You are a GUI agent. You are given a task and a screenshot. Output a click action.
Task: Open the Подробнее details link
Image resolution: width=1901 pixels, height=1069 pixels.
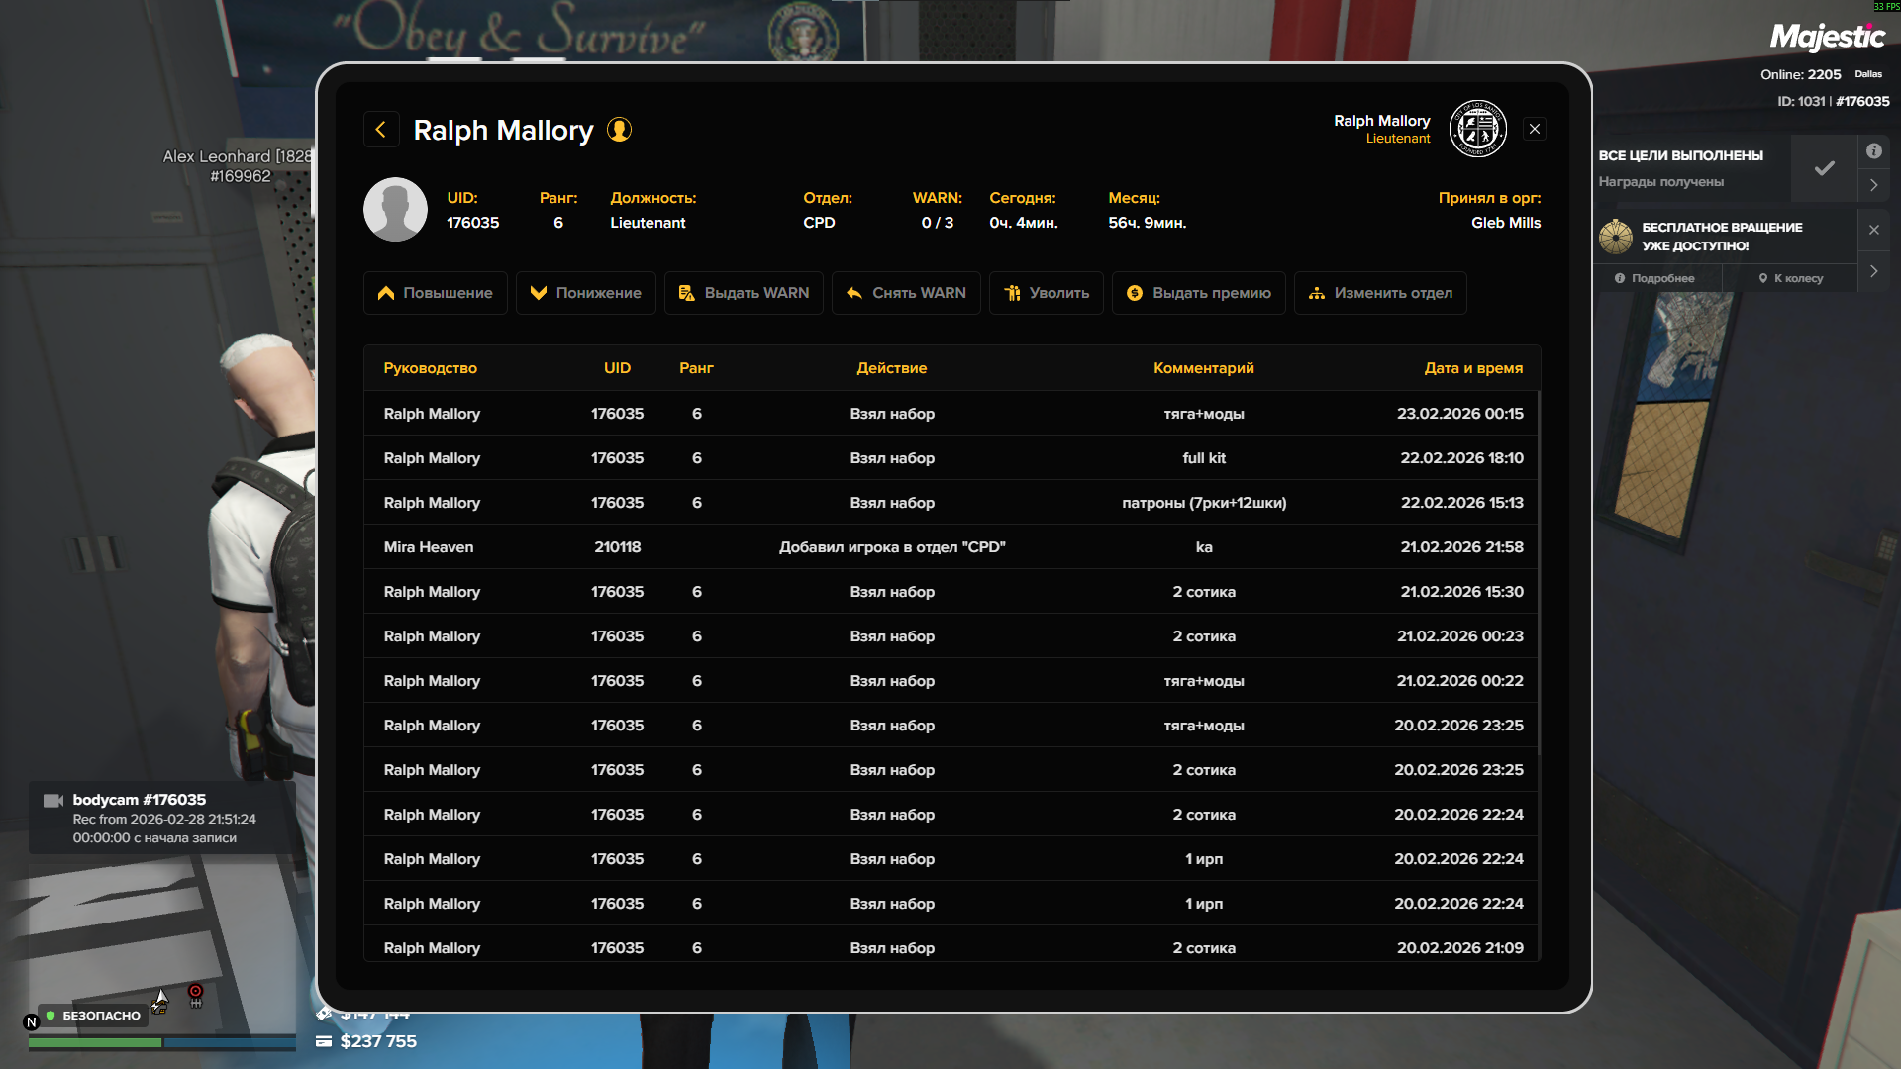click(1654, 278)
